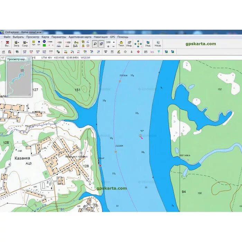This screenshot has height=242, width=242.
Task: Click the "57" waypoint marker on the river
Action: pyautogui.click(x=141, y=136)
